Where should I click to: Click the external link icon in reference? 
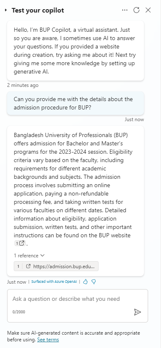(x=28, y=266)
